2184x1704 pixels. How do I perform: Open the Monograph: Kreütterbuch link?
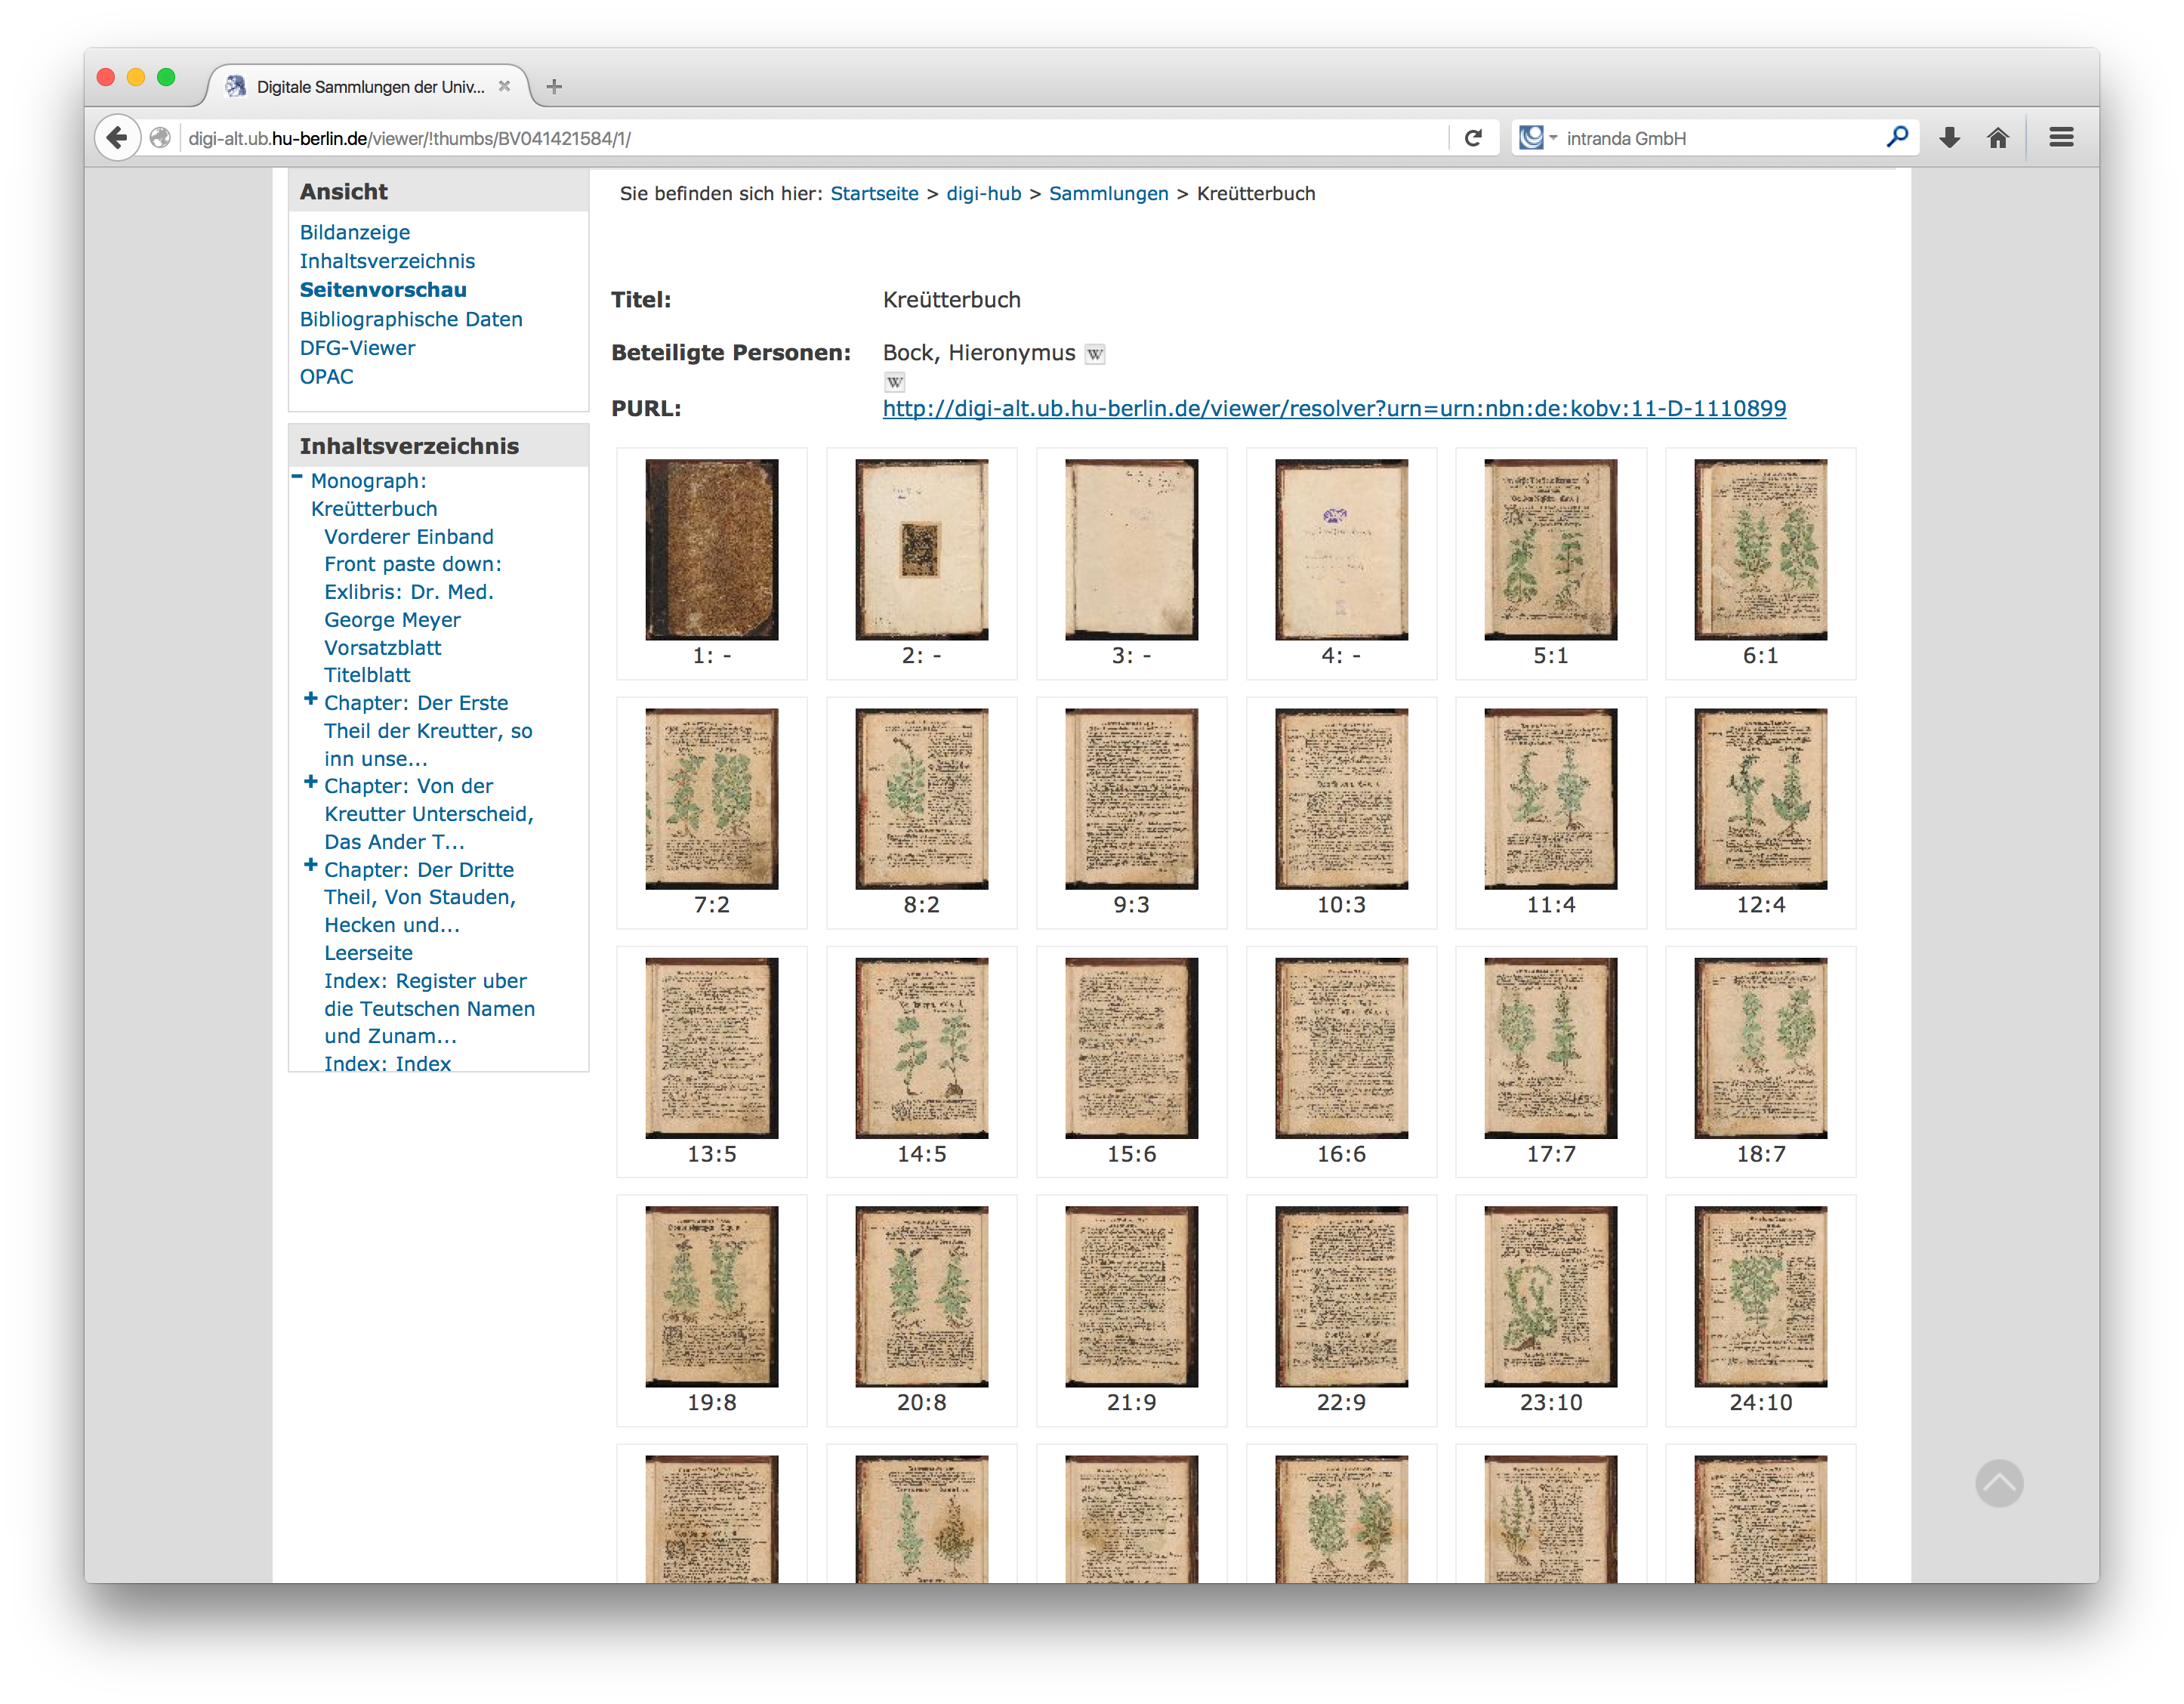point(373,495)
